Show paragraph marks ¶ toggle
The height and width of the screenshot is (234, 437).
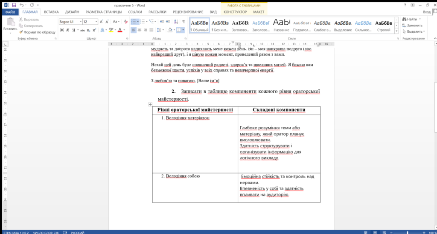point(184,22)
